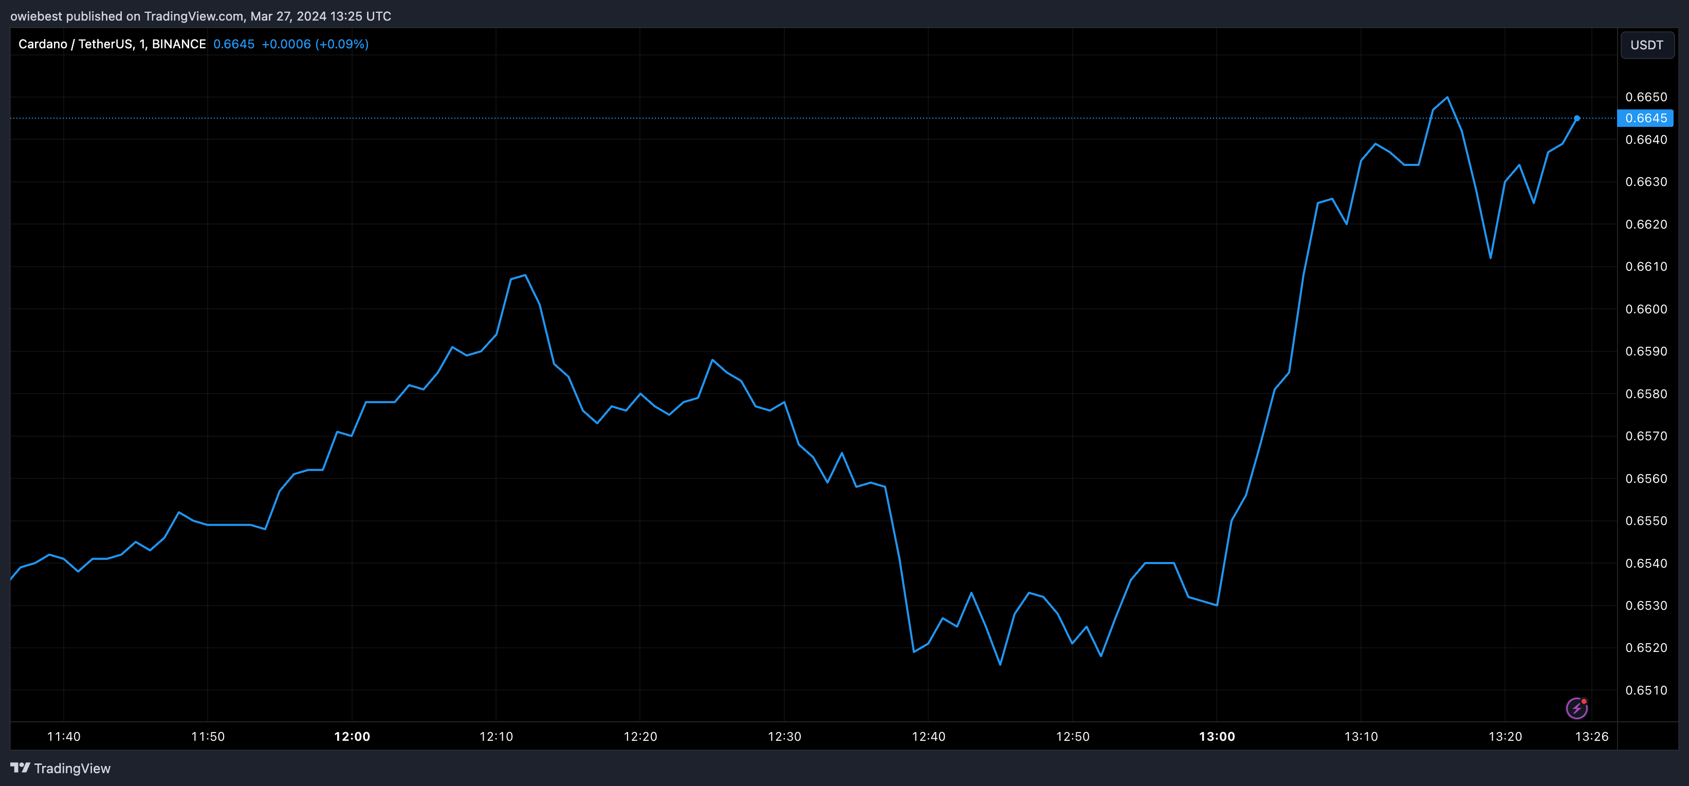Image resolution: width=1689 pixels, height=786 pixels.
Task: Click the USDT currency button
Action: point(1646,45)
